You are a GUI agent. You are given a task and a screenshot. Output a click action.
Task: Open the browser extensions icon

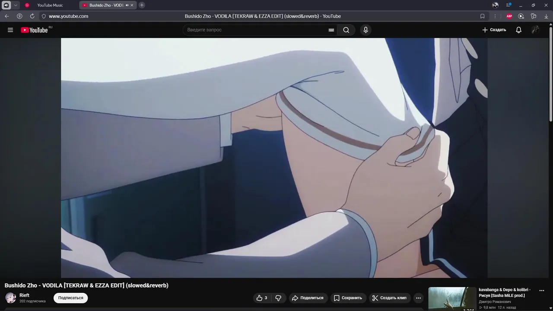(534, 16)
